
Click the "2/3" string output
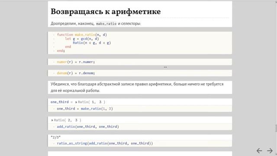click(56, 137)
